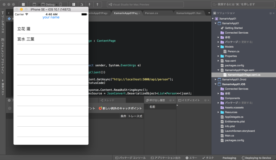Viewport: 276px width, 160px height.
Task: Expand the Resources folder
Action: click(218, 112)
